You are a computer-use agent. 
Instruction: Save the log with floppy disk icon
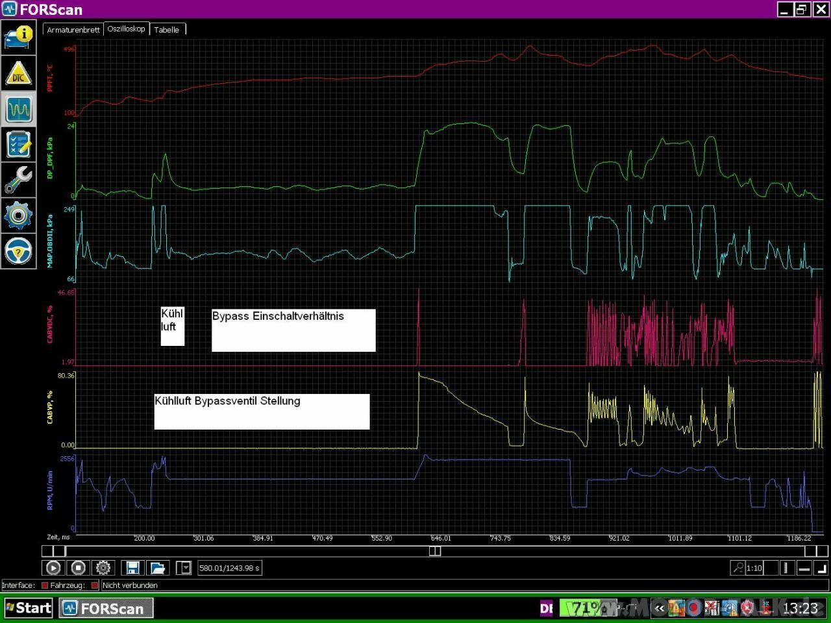132,568
